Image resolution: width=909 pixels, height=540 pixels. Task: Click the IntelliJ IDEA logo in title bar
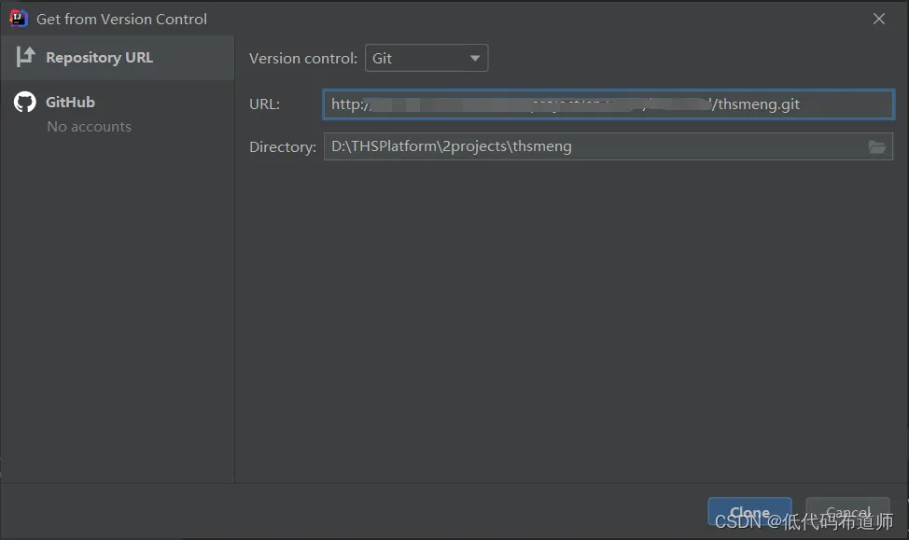[x=19, y=19]
